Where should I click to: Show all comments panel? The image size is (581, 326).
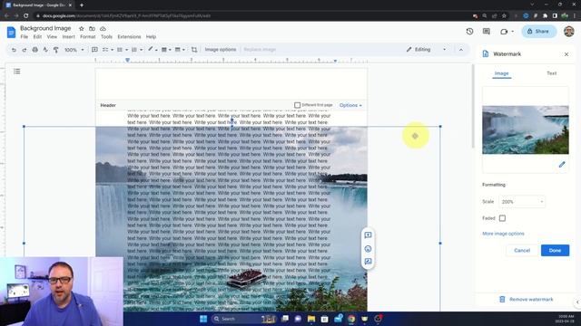487,32
